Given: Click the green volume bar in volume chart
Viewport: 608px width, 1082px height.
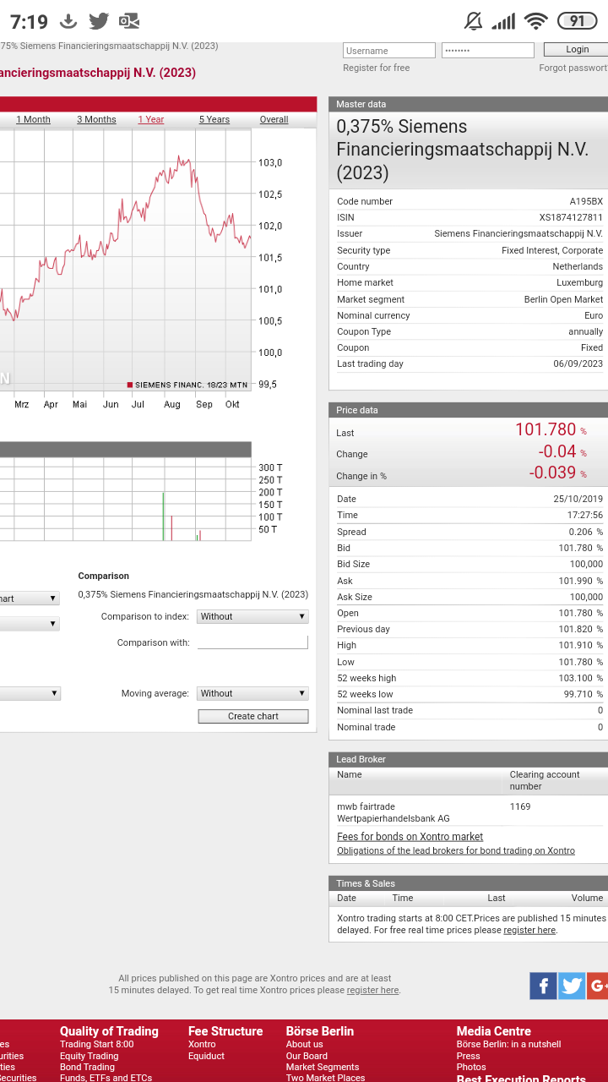Looking at the screenshot, I should (x=163, y=516).
